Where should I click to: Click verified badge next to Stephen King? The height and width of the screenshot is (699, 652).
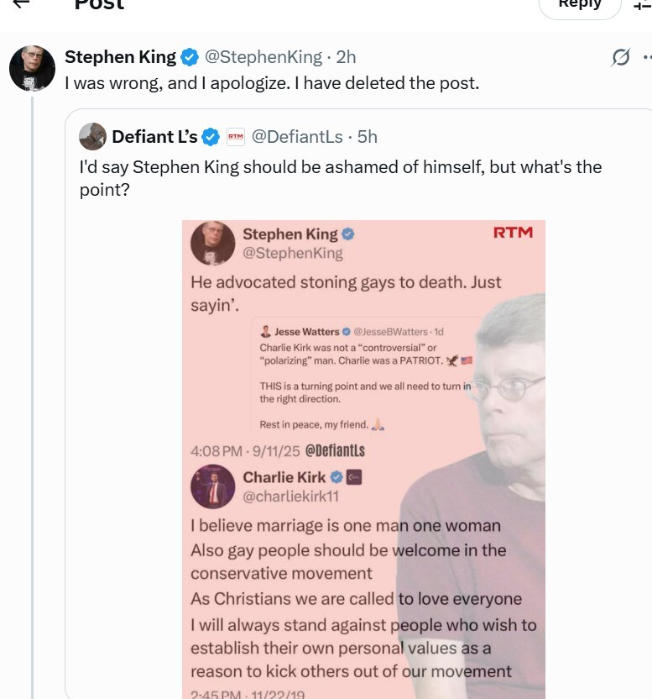[x=190, y=57]
